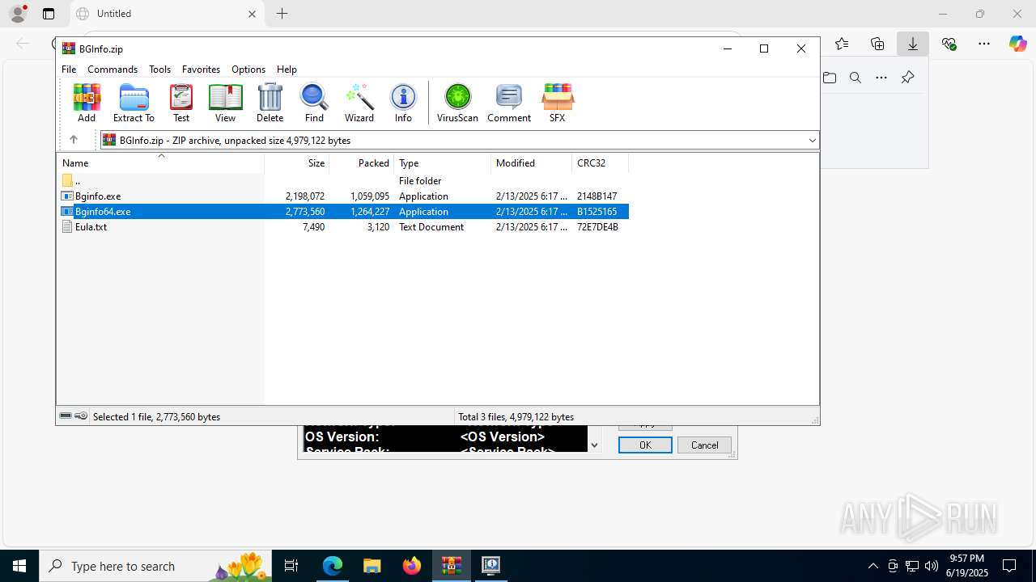Launch VirusScan from toolbar
Viewport: 1036px width, 582px height.
coord(457,103)
